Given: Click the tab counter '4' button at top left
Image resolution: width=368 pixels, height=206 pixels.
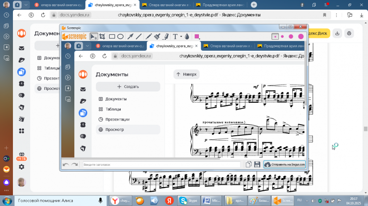Looking at the screenshot, I should (x=17, y=5).
